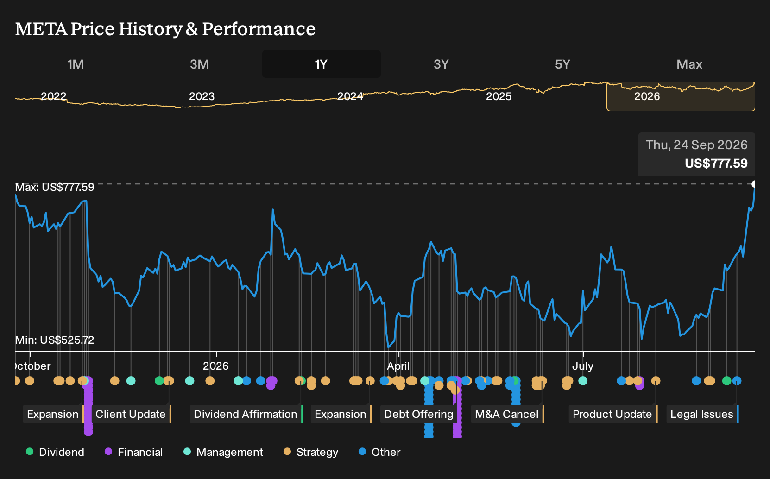Open the Product Update event label

(x=613, y=414)
